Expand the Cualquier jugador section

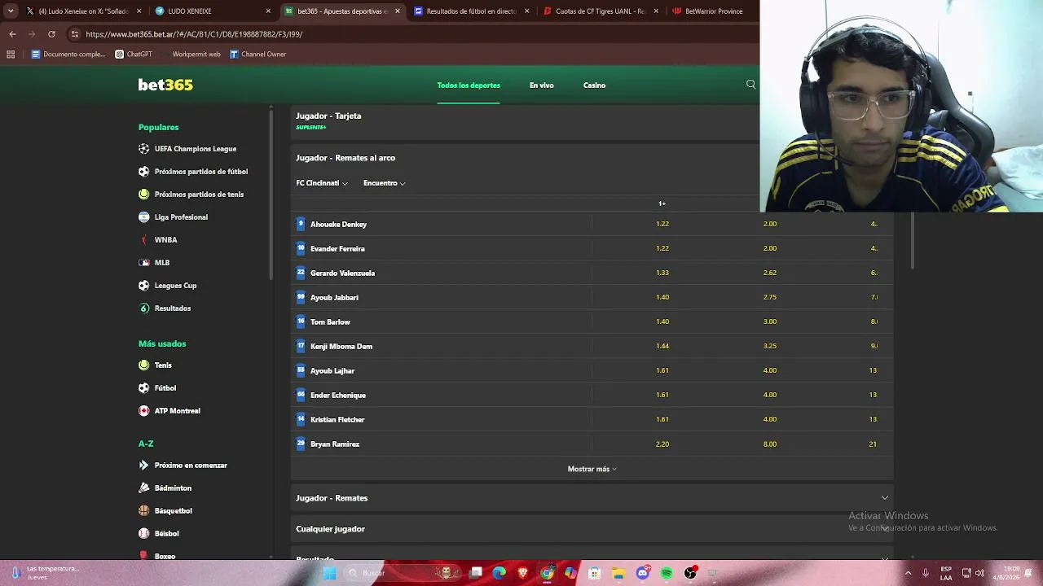592,529
